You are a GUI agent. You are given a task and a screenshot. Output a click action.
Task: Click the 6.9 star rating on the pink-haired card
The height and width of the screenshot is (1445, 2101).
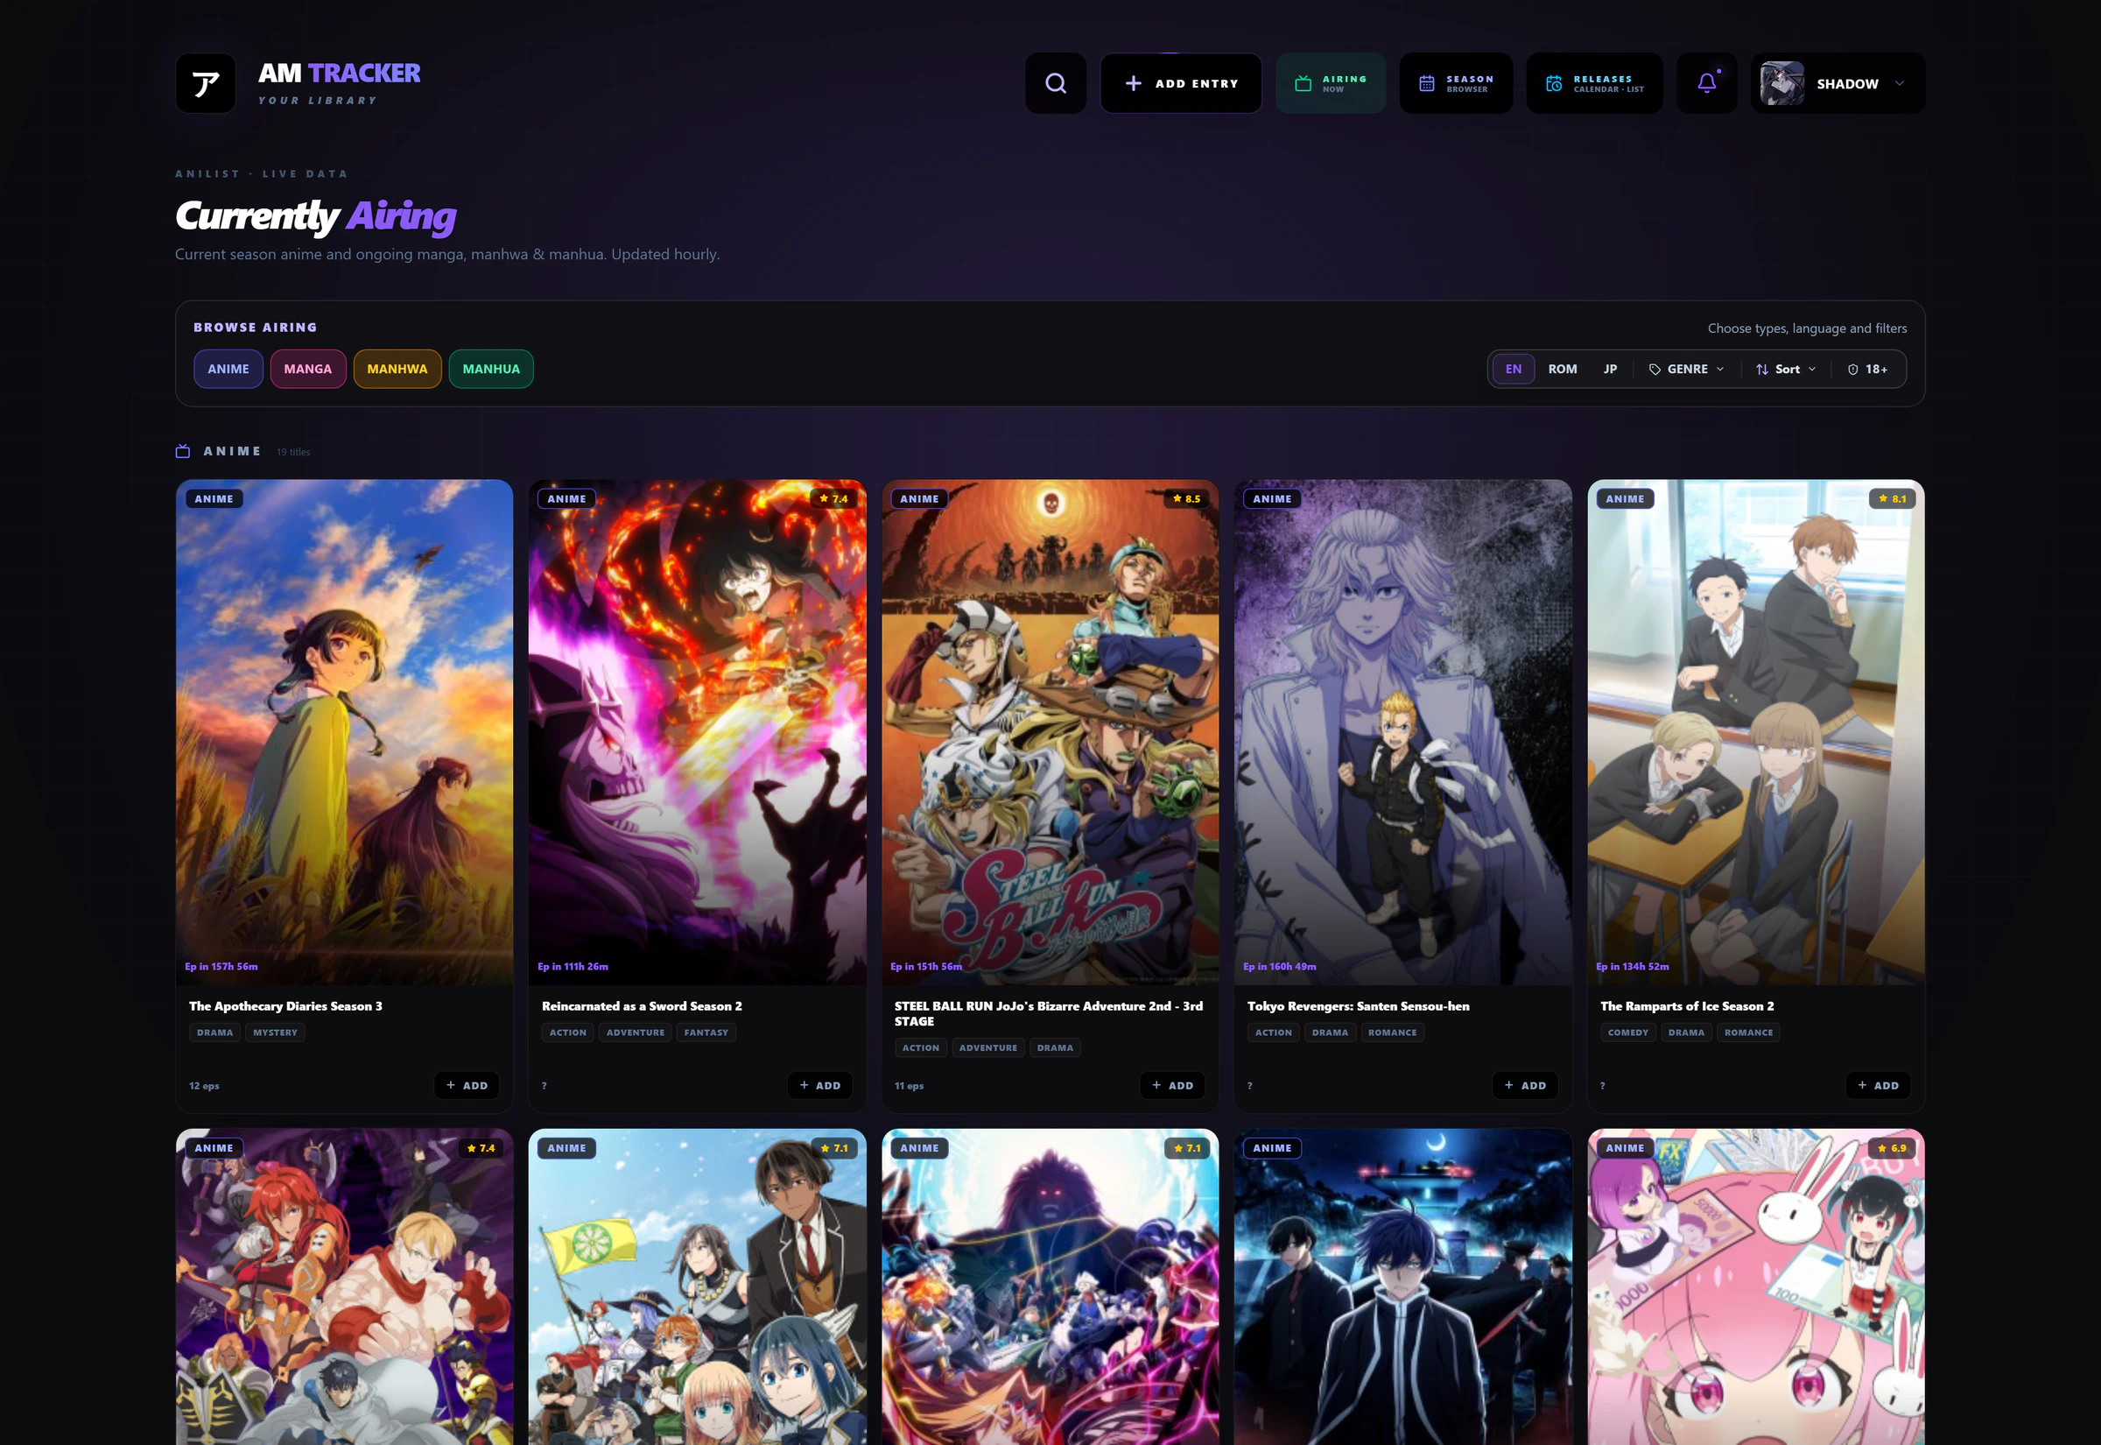[1892, 1148]
